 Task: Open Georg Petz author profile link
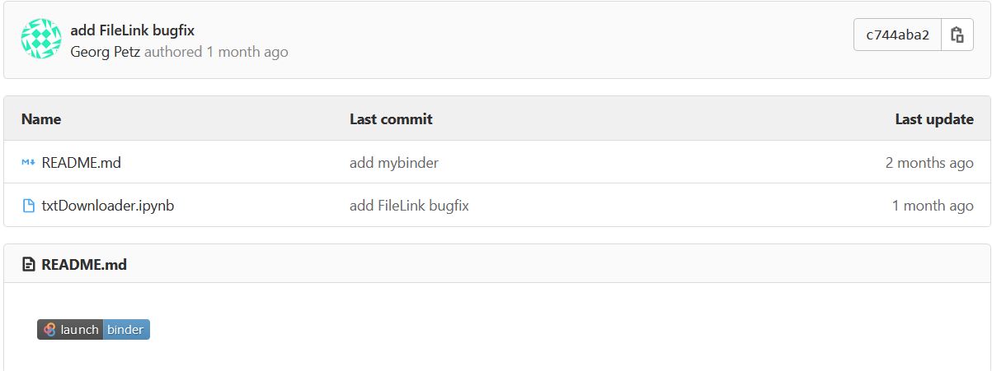pyautogui.click(x=106, y=52)
